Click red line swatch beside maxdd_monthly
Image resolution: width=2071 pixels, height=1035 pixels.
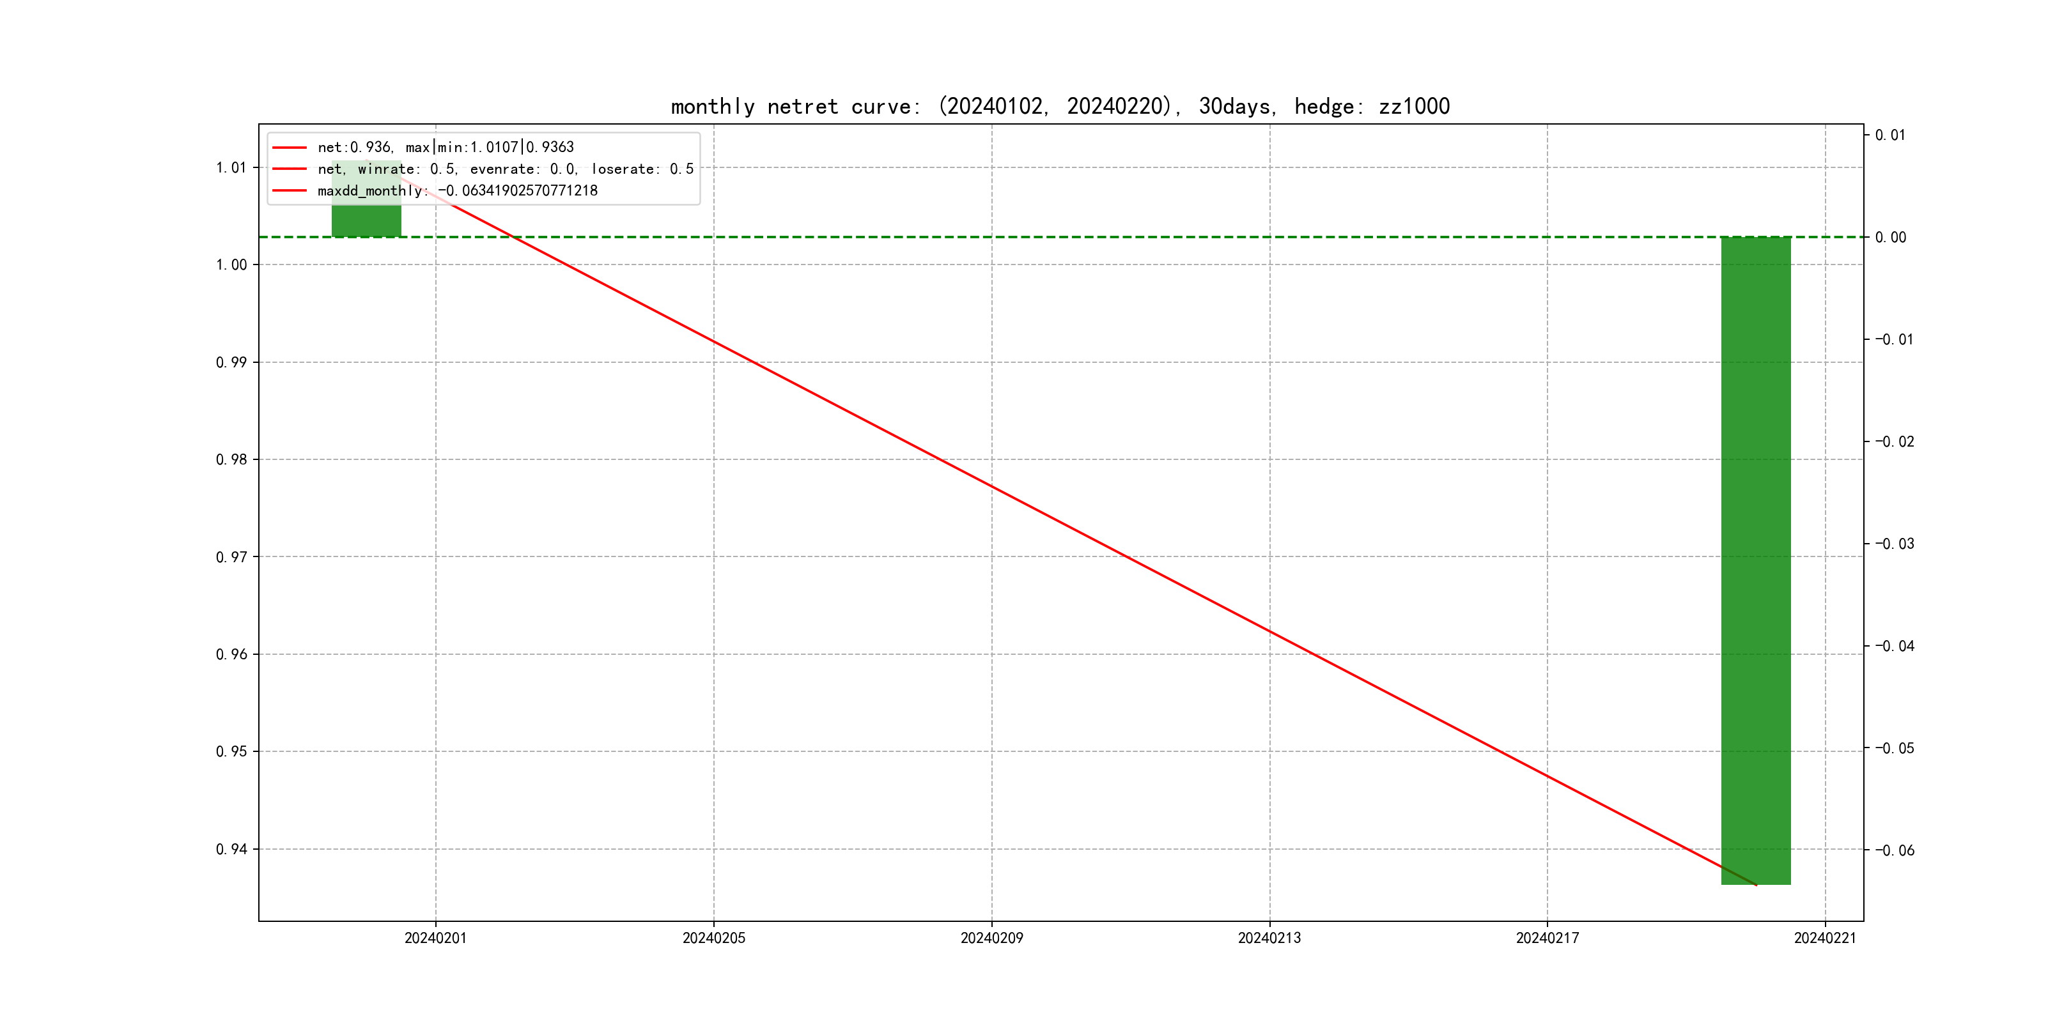(290, 191)
